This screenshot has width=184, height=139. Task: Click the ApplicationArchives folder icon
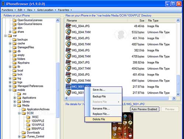24,109
